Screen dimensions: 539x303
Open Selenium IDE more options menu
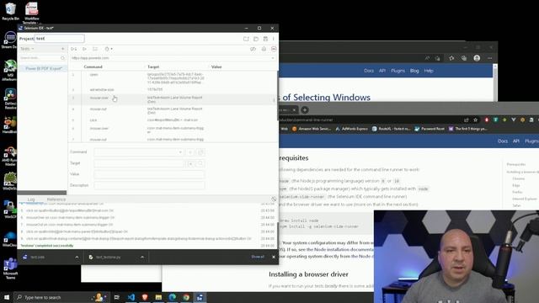click(274, 39)
